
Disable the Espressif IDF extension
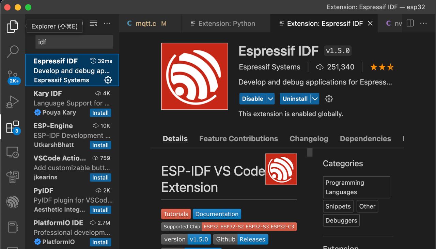pyautogui.click(x=252, y=99)
